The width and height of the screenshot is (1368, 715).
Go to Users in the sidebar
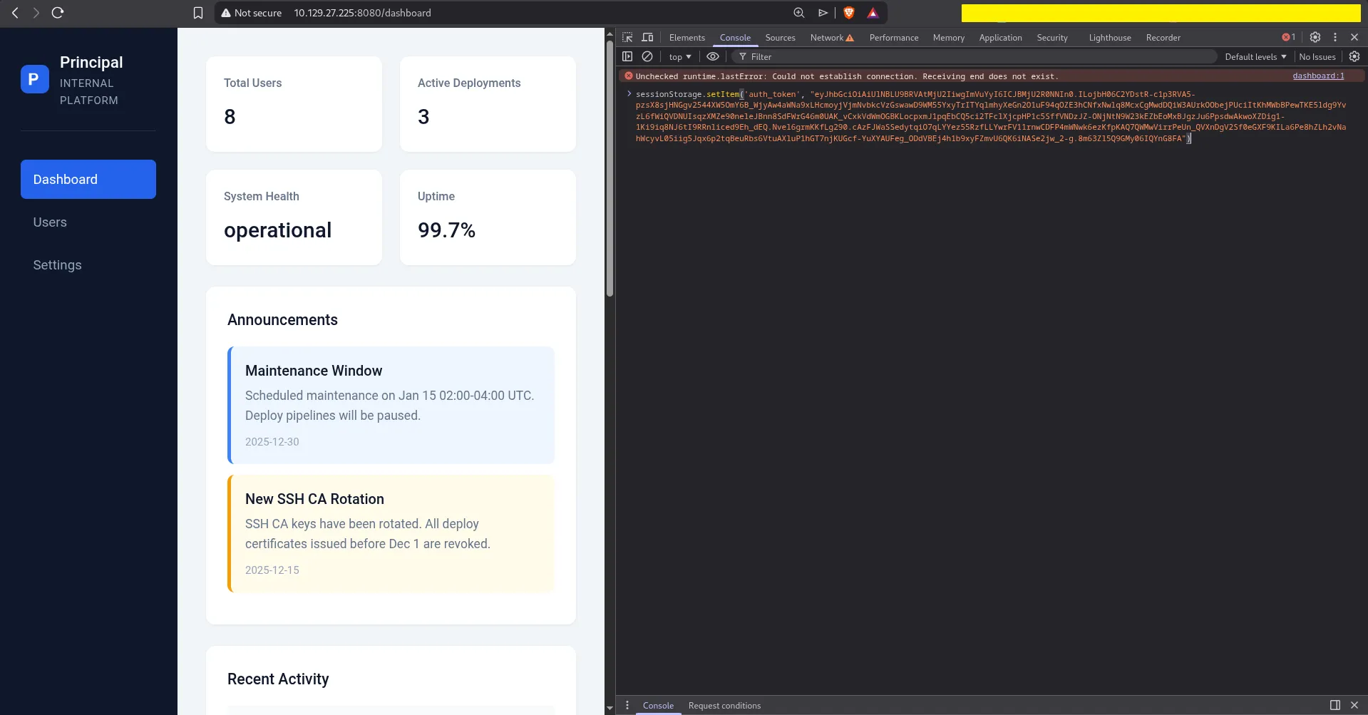[x=50, y=222]
